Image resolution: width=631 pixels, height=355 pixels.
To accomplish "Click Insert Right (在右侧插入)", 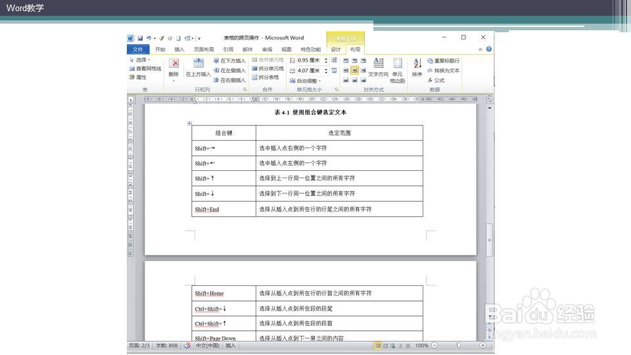I will click(229, 80).
